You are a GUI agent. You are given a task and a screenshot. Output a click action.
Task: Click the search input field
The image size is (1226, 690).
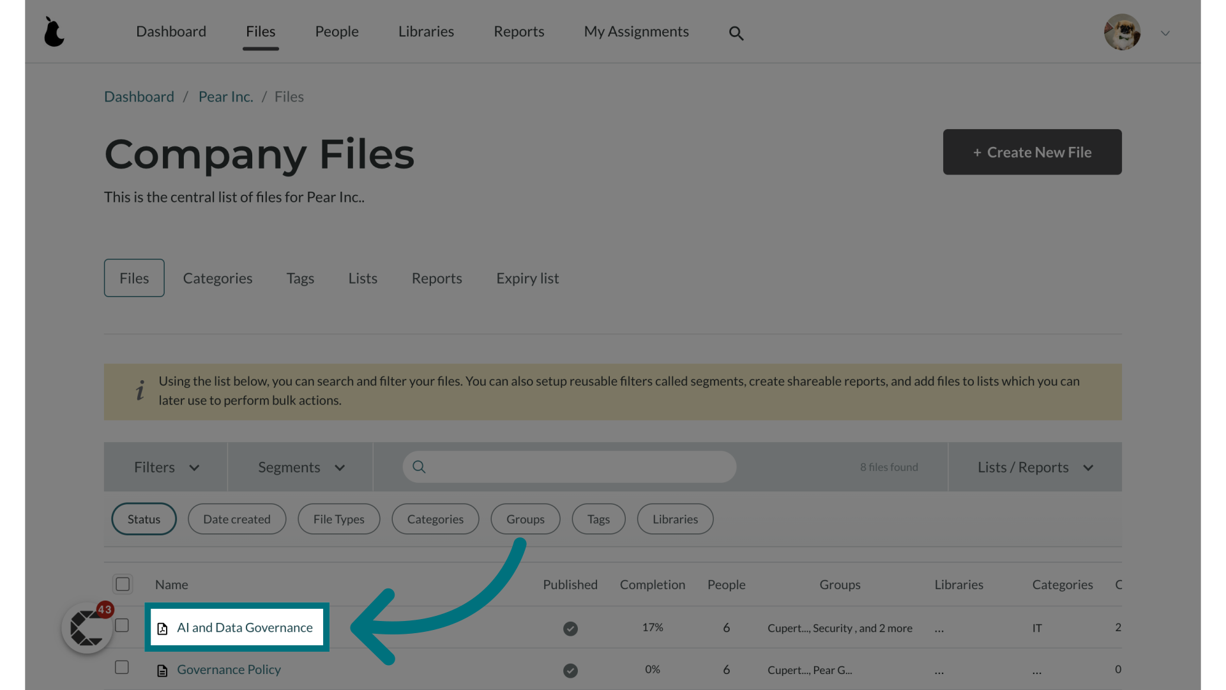569,467
